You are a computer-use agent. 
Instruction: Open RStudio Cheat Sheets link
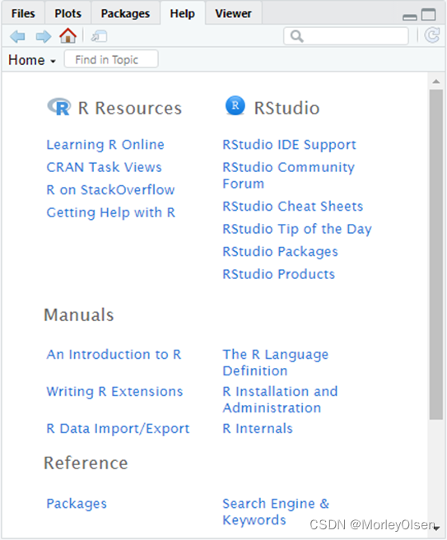293,207
